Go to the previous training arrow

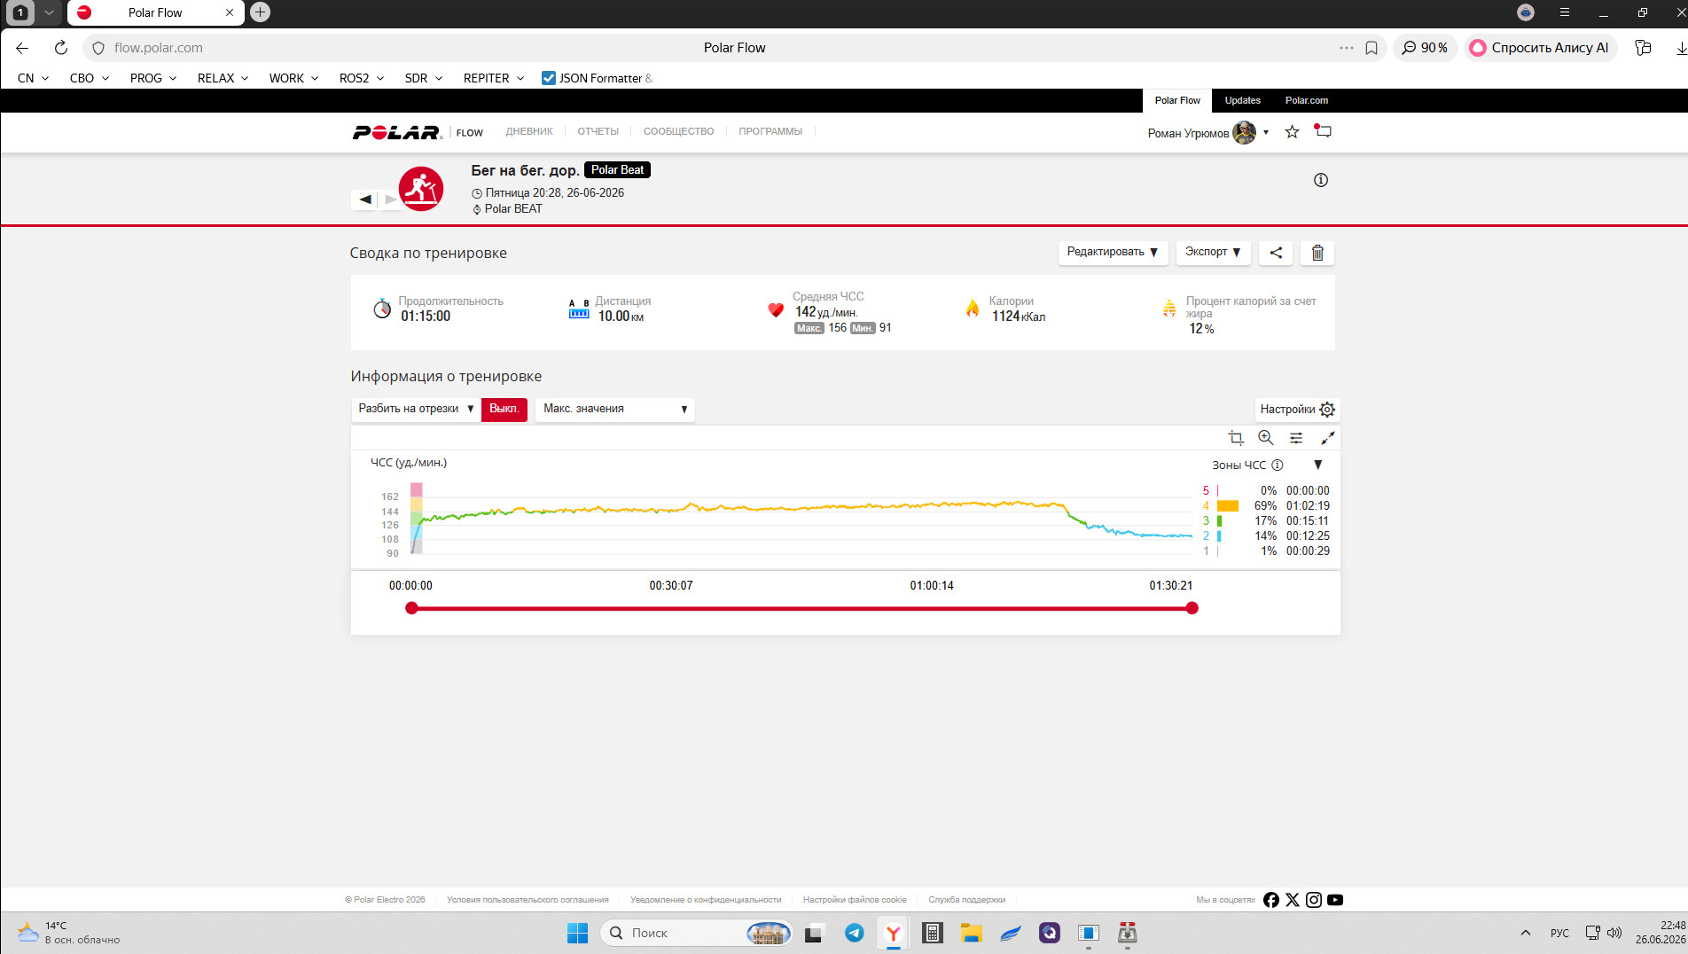point(365,199)
